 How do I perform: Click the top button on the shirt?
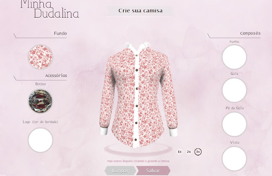137,55
